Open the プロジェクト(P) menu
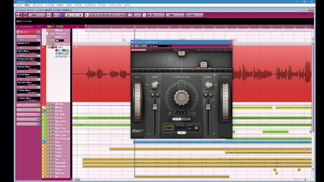 coord(38,5)
